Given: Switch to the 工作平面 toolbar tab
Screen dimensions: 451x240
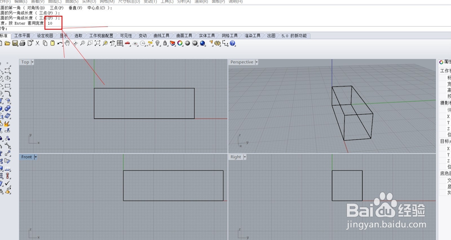Looking at the screenshot, I should click(22, 36).
